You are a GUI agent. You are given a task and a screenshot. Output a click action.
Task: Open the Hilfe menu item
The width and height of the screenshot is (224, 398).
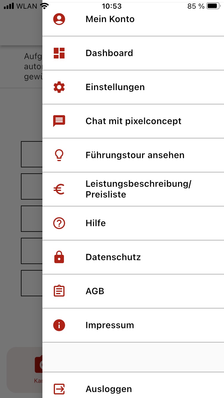(96, 223)
